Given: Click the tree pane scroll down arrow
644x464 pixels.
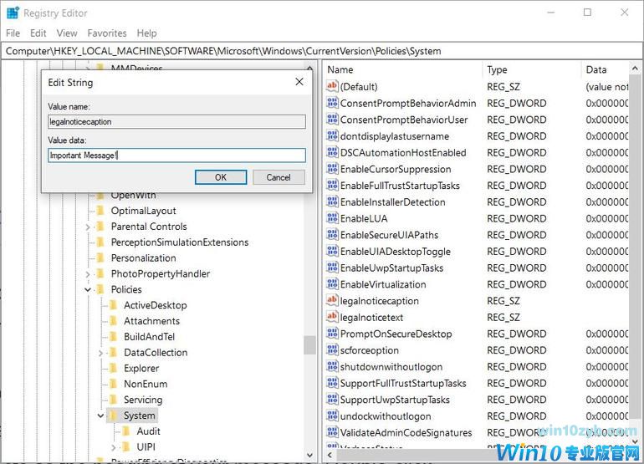Looking at the screenshot, I should tap(309, 455).
